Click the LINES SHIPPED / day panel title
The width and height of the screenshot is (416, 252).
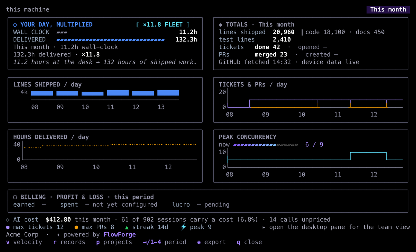click(x=47, y=84)
